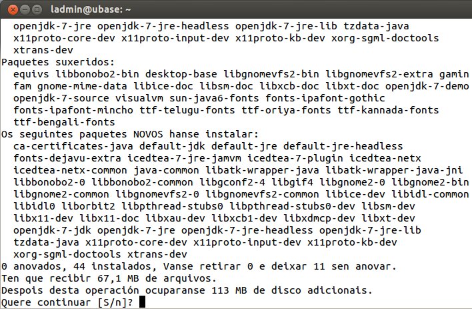The width and height of the screenshot is (472, 309).
Task: Click the prompt "Quere continuar [S/n]?"
Action: click(67, 302)
